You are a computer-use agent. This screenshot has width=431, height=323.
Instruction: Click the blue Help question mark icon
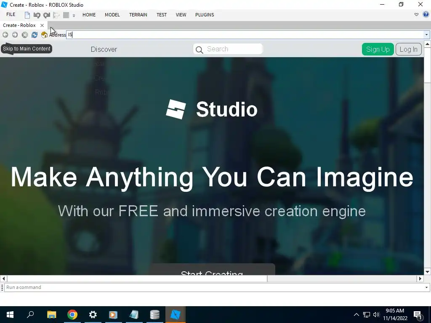click(x=426, y=15)
